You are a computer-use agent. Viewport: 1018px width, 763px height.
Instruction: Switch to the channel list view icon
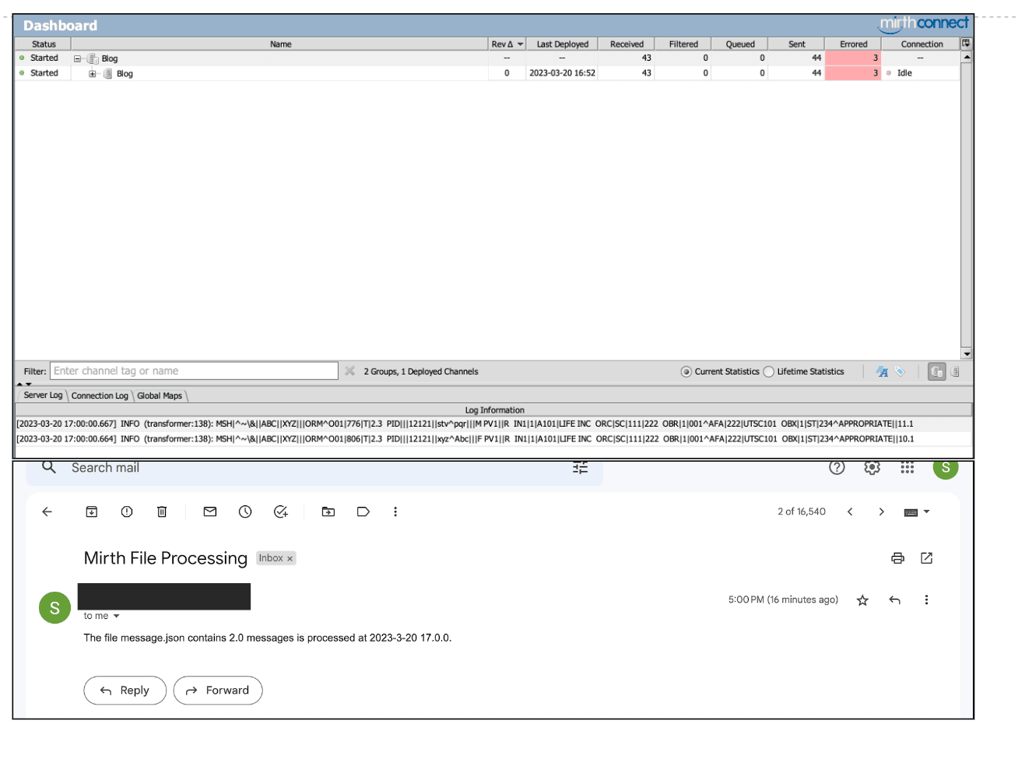(955, 371)
